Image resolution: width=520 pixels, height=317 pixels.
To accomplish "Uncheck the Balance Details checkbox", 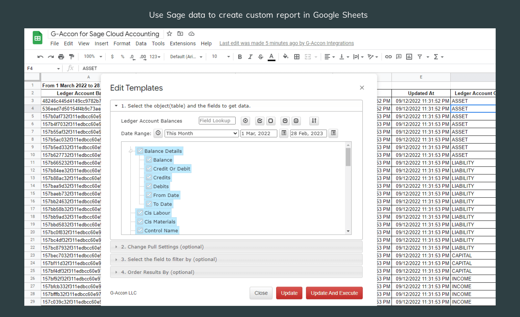I will click(x=140, y=151).
